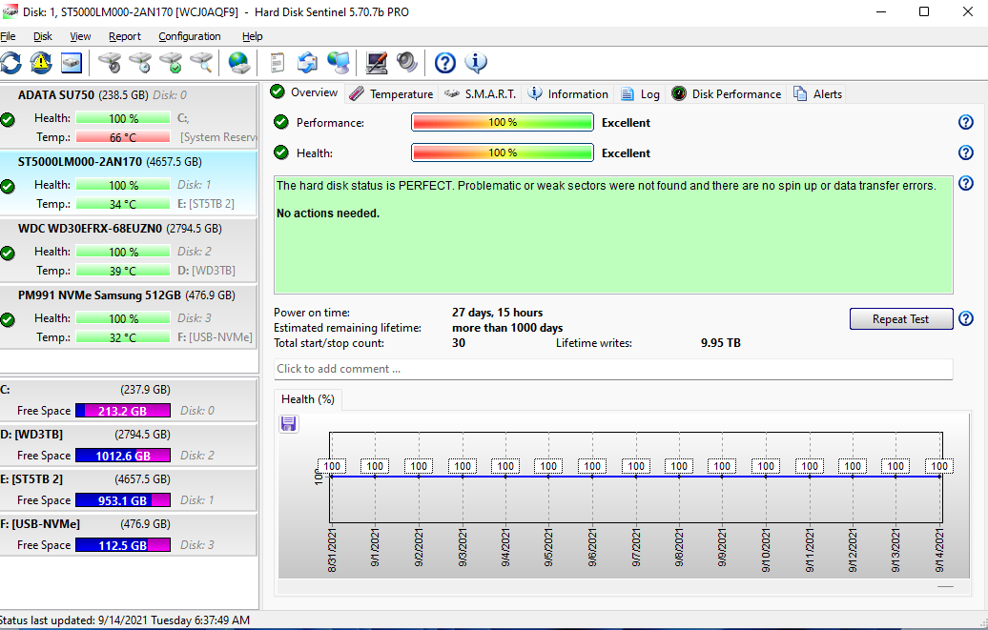Click the monitor with screwdriver configuration icon

point(377,62)
